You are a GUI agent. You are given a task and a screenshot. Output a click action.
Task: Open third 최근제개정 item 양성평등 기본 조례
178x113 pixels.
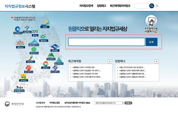[x=85, y=74]
